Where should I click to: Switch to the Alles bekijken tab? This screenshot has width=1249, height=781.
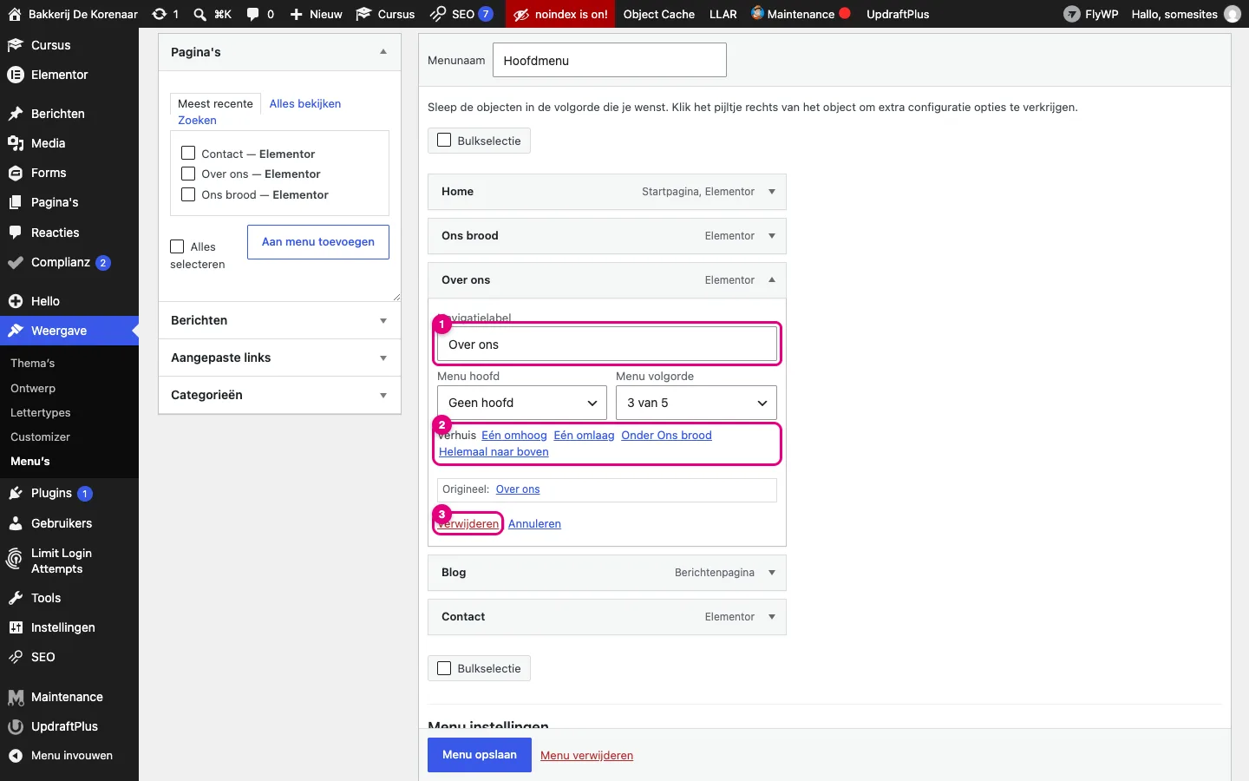pos(305,103)
